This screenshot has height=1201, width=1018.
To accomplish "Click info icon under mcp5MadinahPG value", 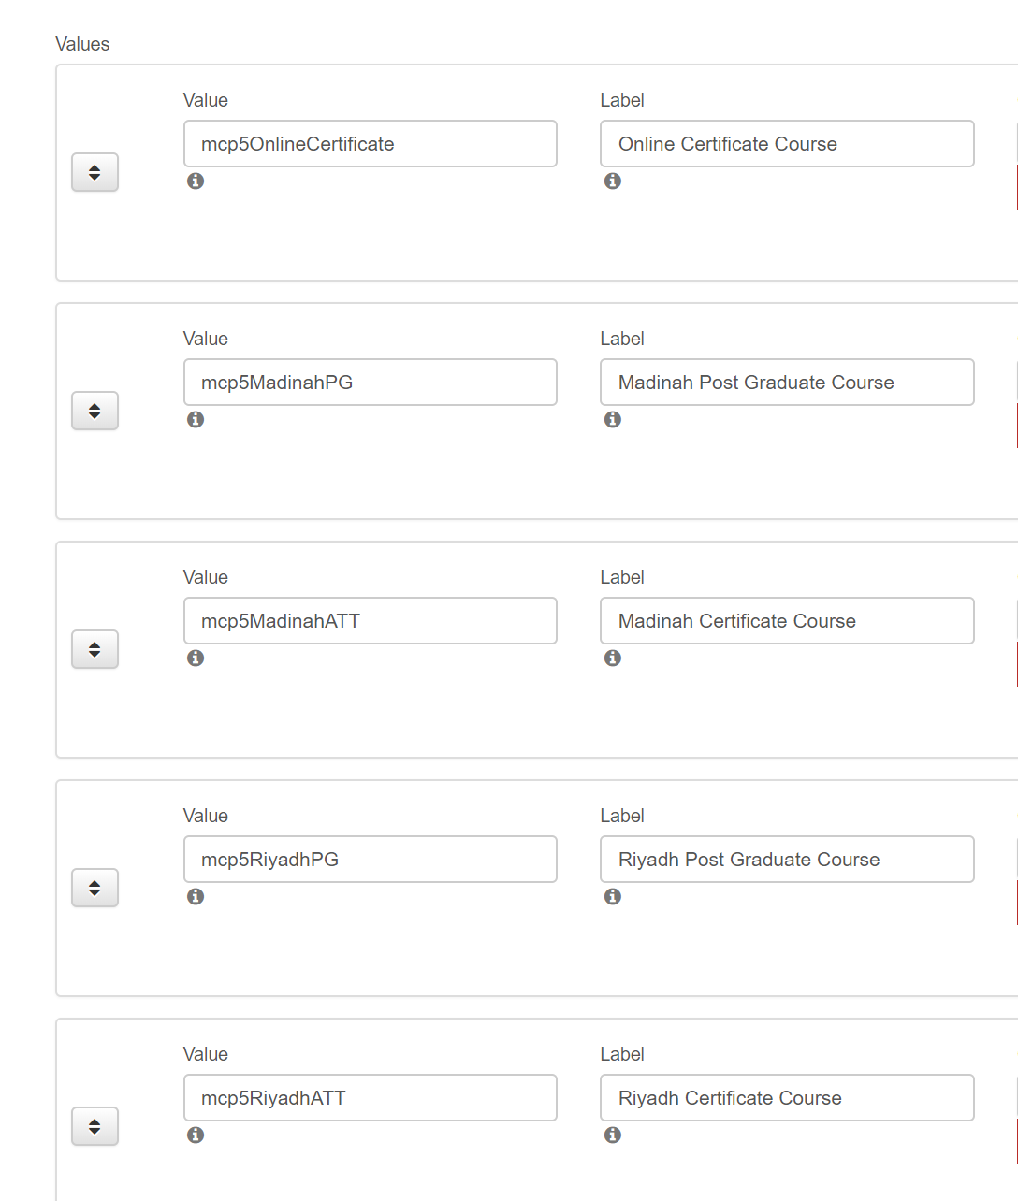I will coord(196,419).
